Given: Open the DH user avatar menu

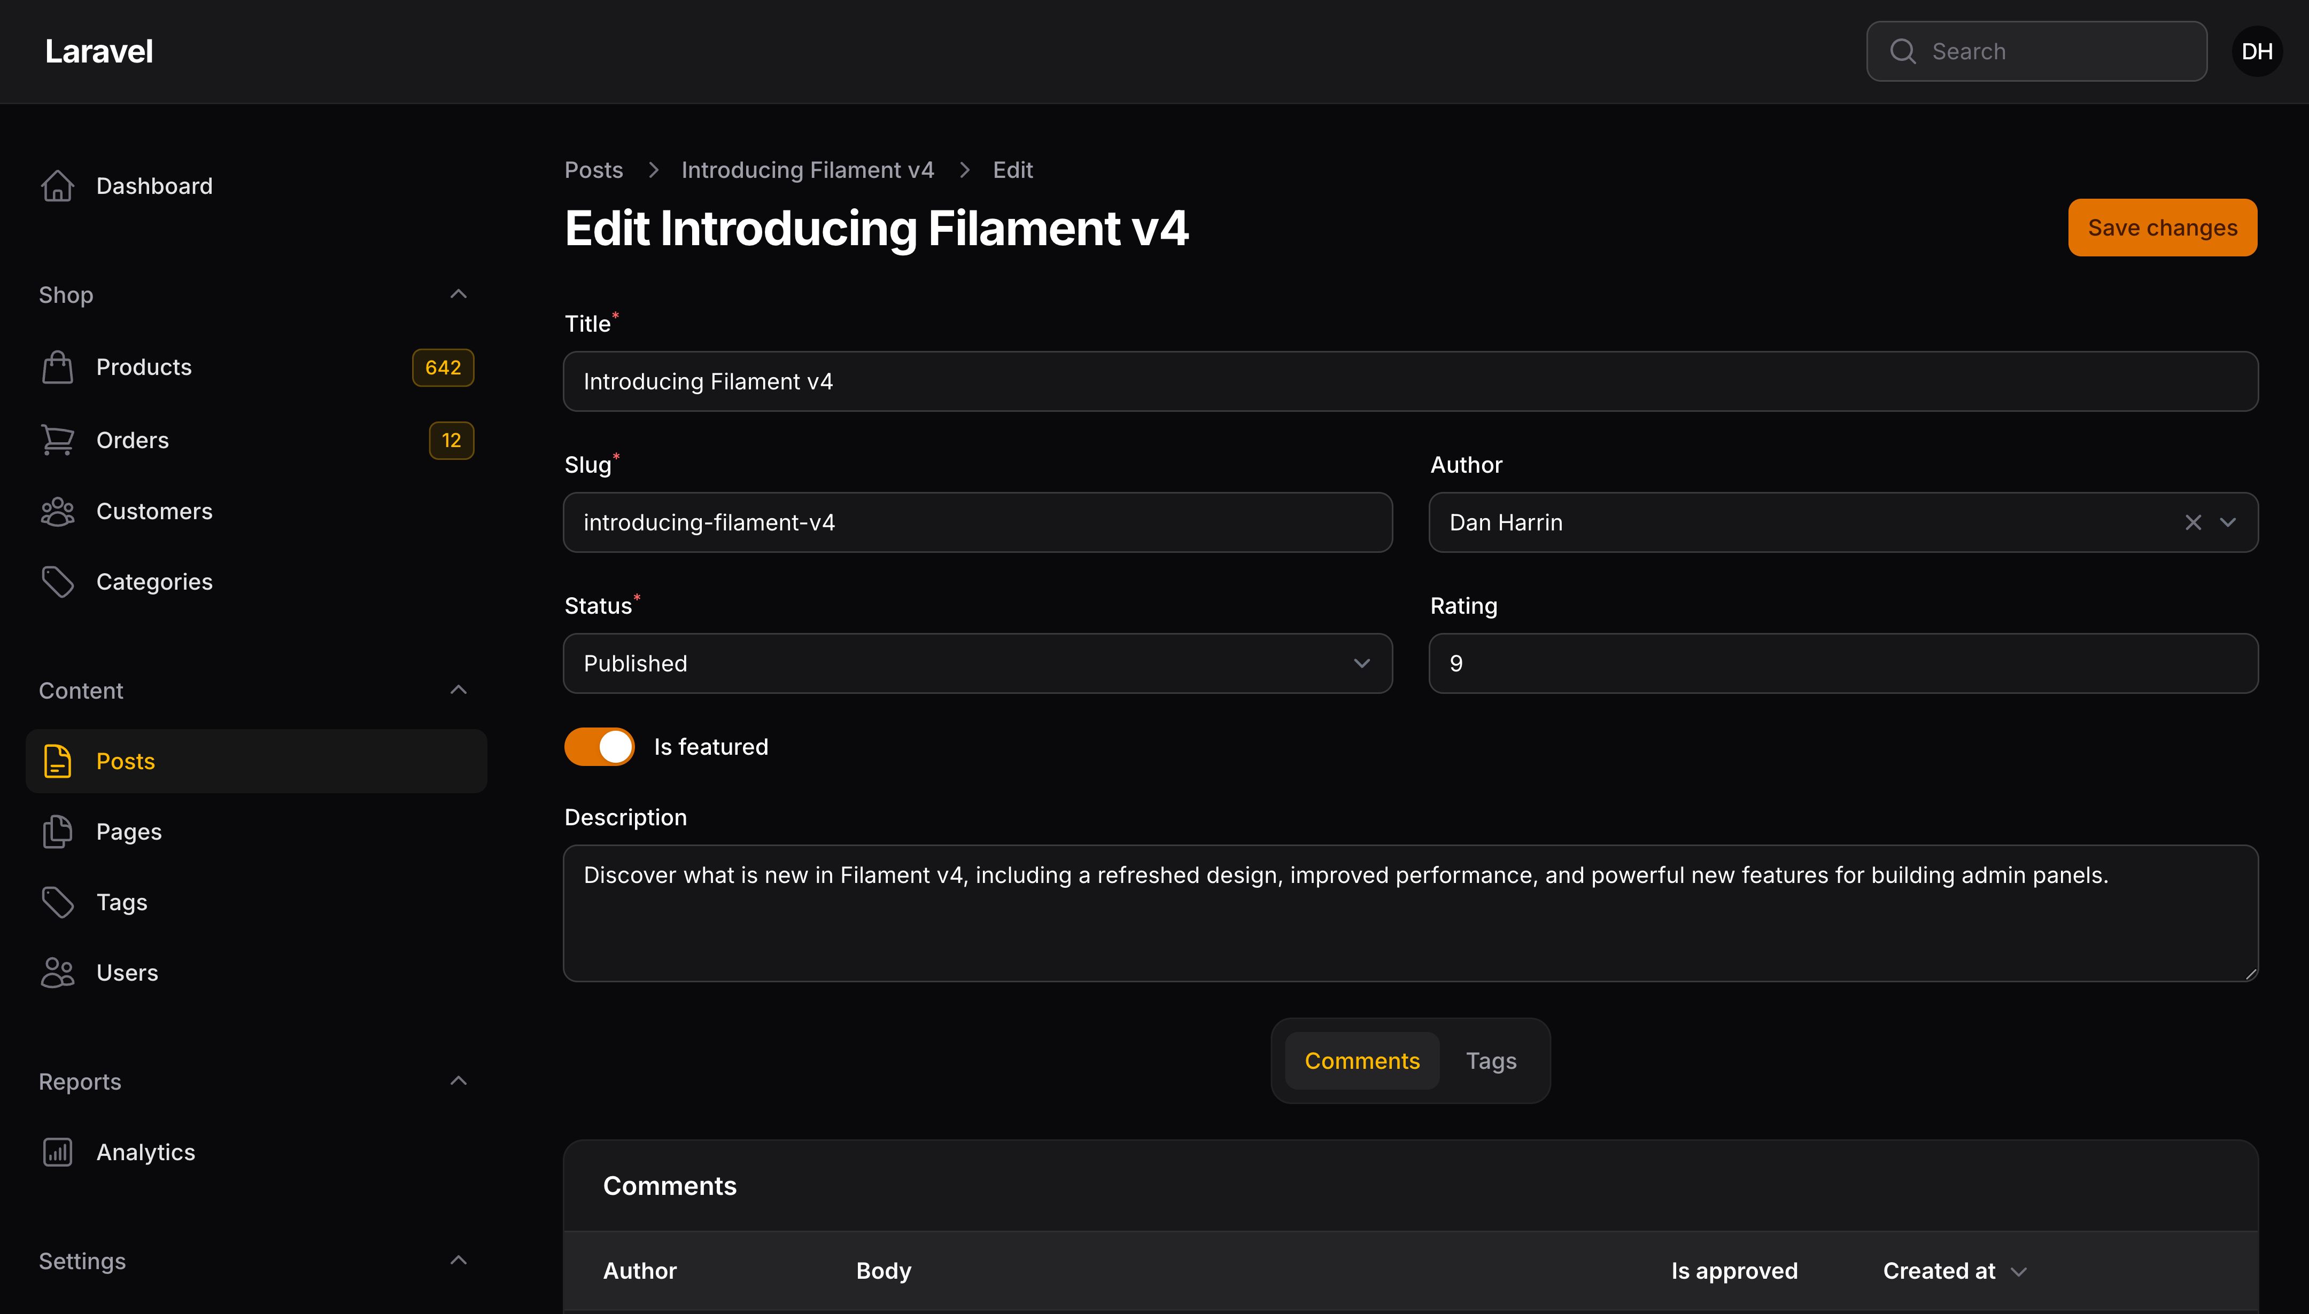Looking at the screenshot, I should pyautogui.click(x=2257, y=51).
